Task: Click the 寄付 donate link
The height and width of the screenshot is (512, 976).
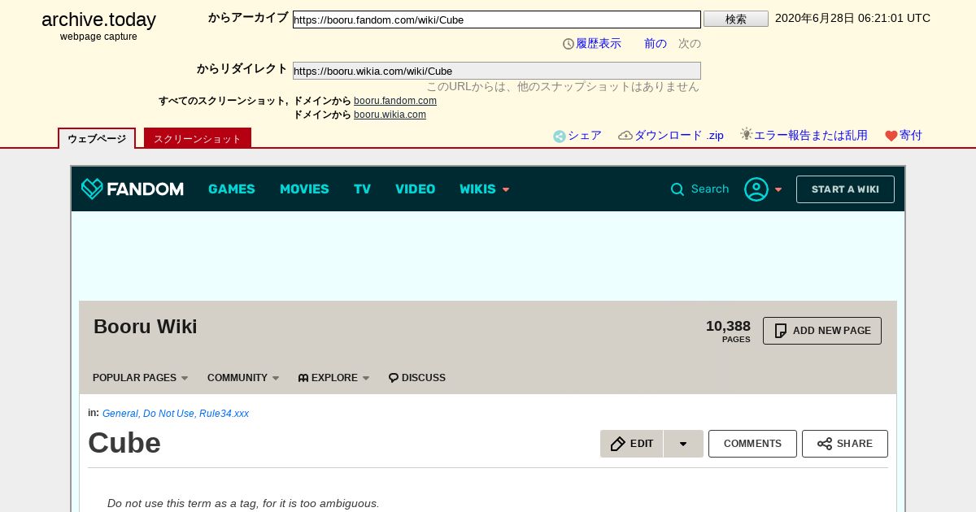Action: [911, 136]
